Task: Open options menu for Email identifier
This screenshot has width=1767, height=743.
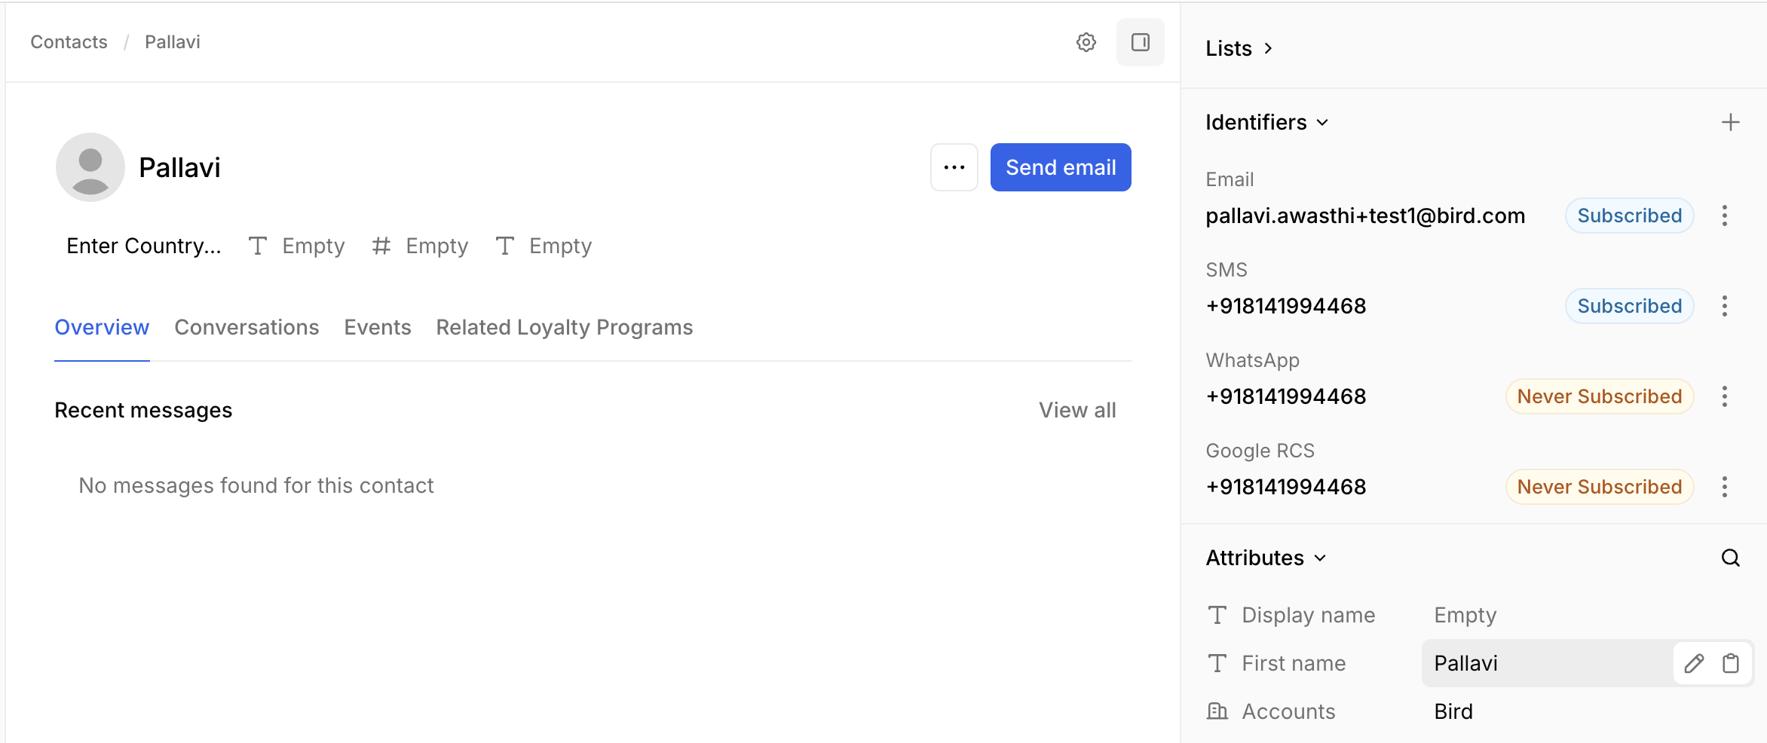Action: click(1724, 216)
